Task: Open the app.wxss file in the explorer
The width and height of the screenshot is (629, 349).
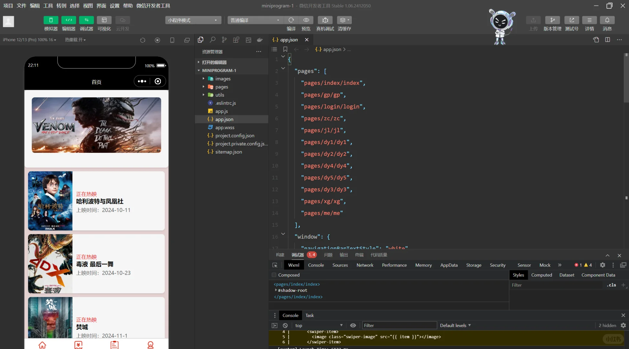Action: click(x=225, y=128)
